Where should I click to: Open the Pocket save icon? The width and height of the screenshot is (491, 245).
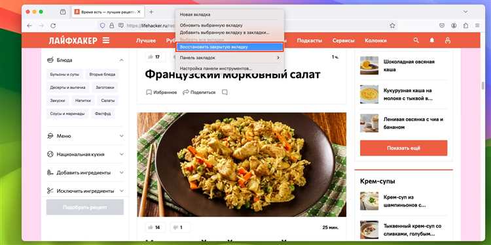tap(442, 25)
